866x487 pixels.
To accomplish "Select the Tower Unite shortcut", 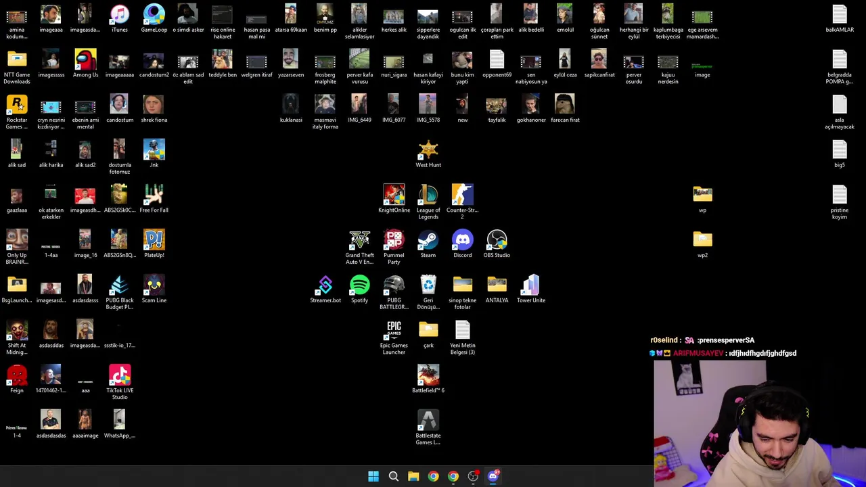I will [x=531, y=289].
